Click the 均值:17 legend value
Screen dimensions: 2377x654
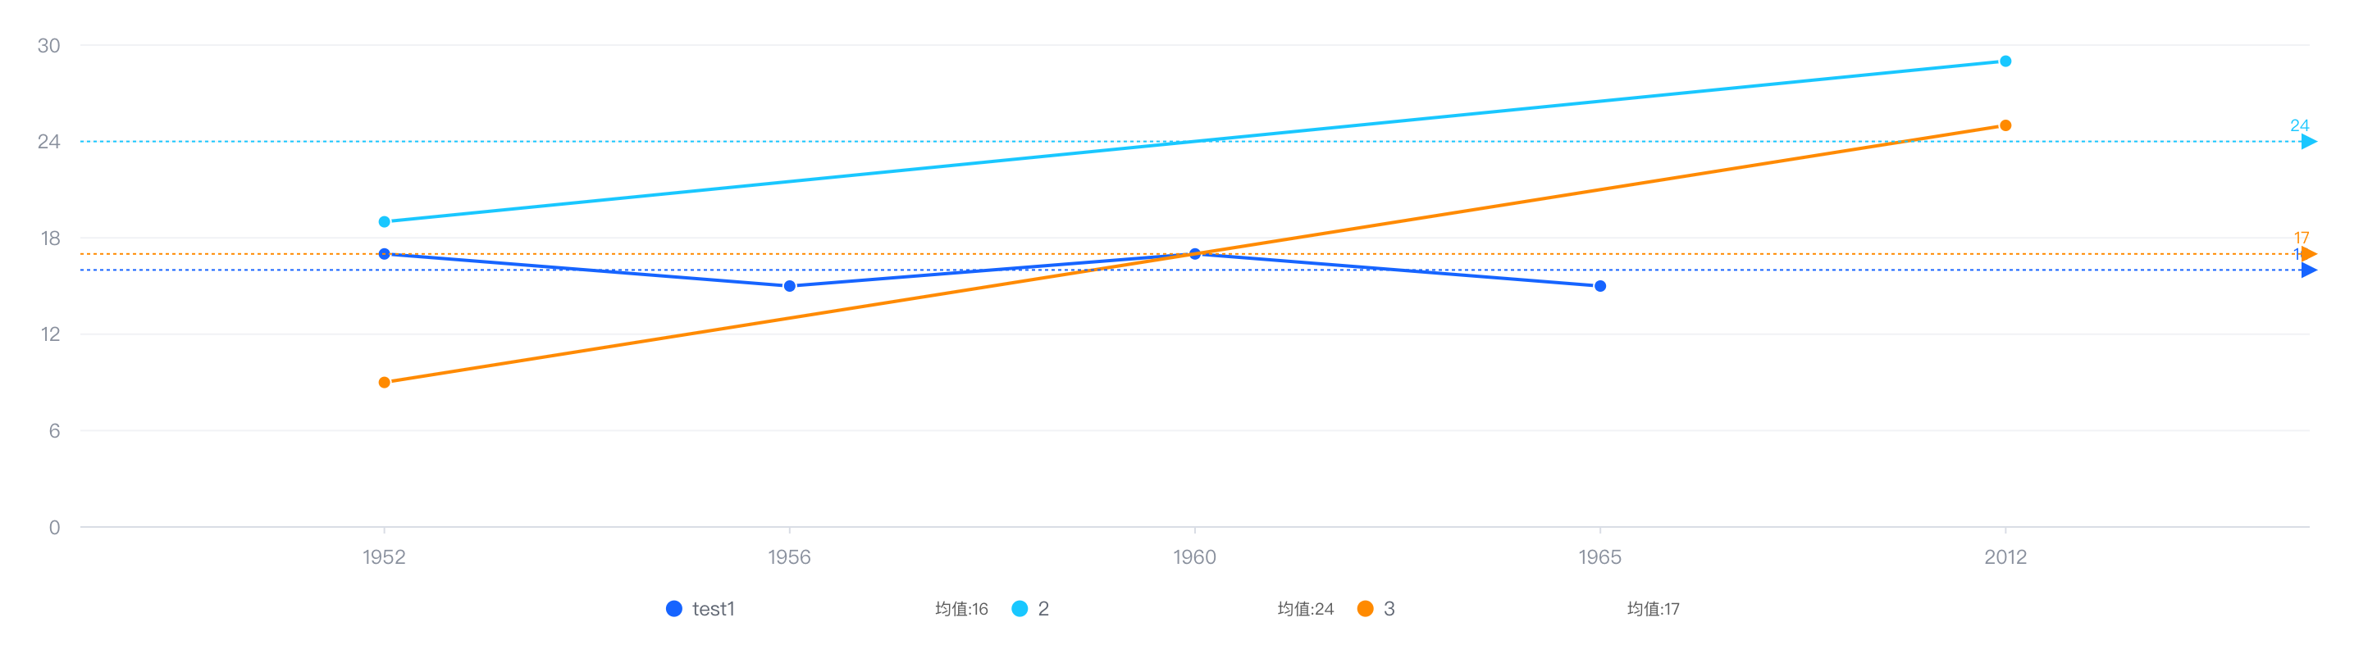tap(1654, 609)
